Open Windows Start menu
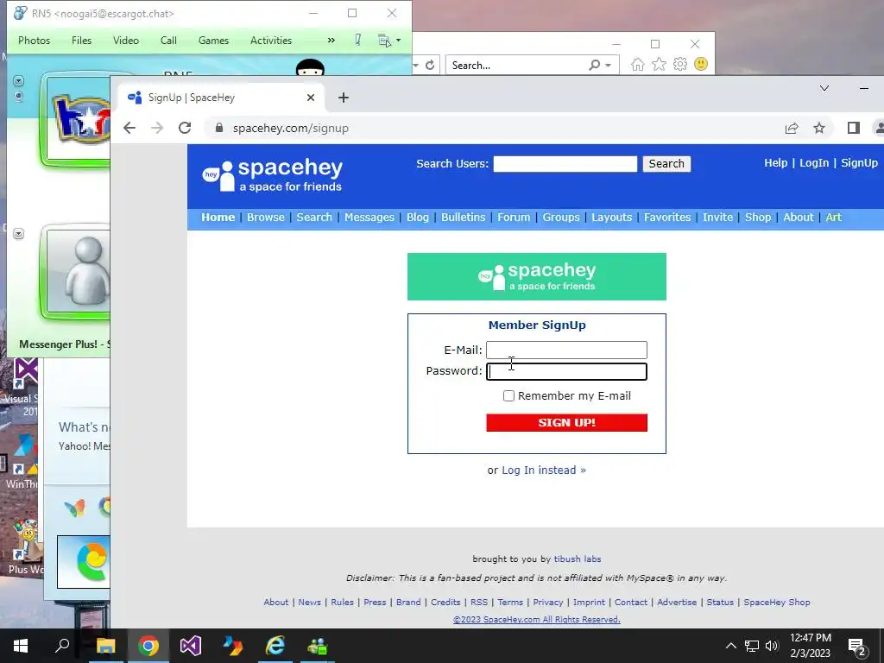 click(x=21, y=646)
